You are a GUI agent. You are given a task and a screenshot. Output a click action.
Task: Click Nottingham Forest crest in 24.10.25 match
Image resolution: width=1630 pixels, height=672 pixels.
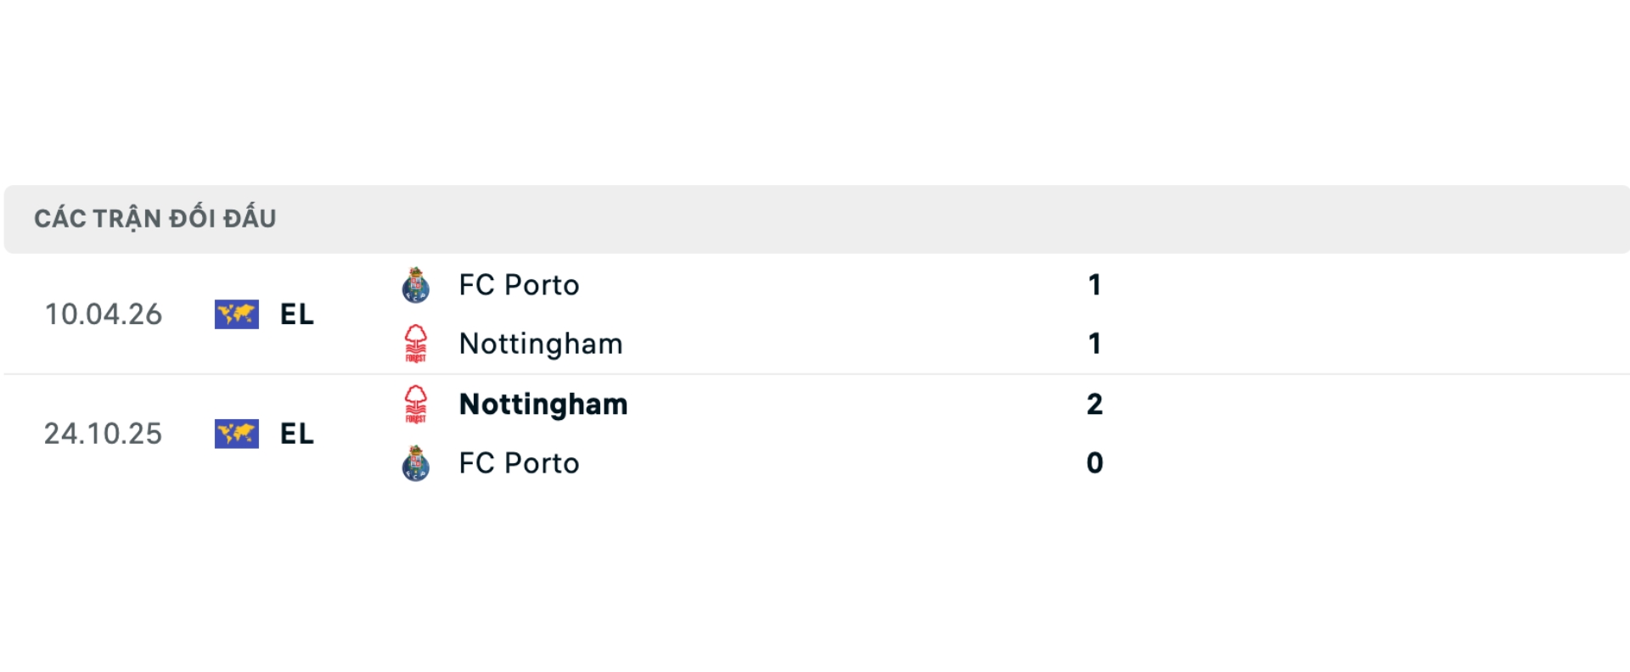coord(415,404)
